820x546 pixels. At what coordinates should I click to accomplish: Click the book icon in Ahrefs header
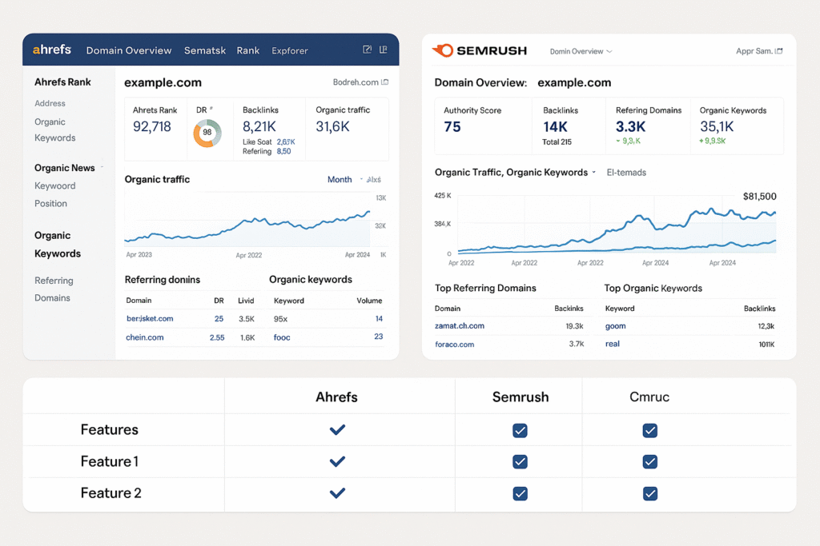click(384, 49)
